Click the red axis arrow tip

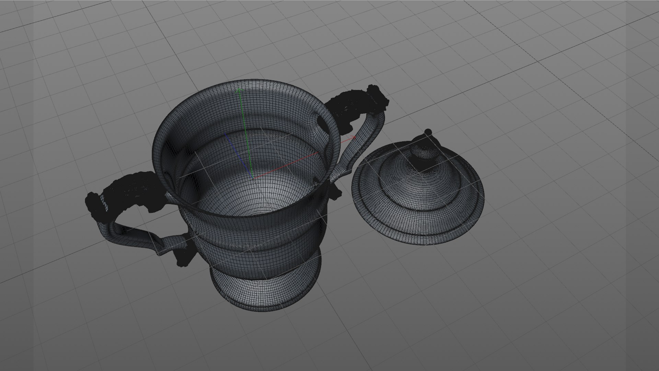pyautogui.click(x=354, y=137)
